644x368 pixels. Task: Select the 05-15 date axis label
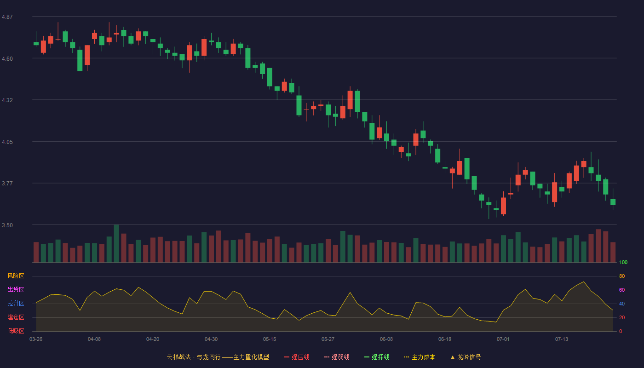pyautogui.click(x=270, y=339)
